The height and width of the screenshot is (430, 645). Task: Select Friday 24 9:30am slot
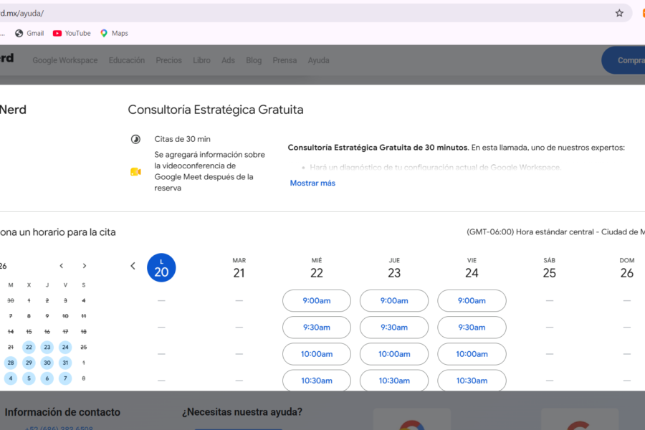coord(472,328)
